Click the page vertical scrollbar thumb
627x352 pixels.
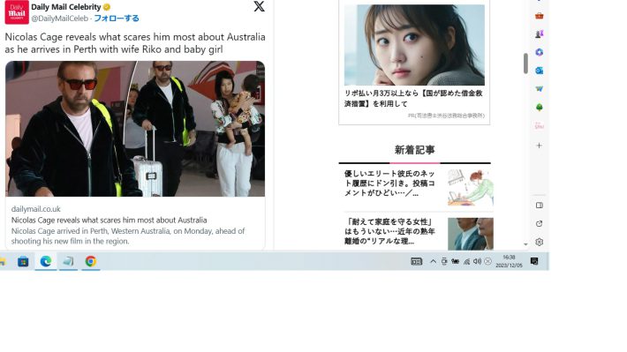point(525,64)
